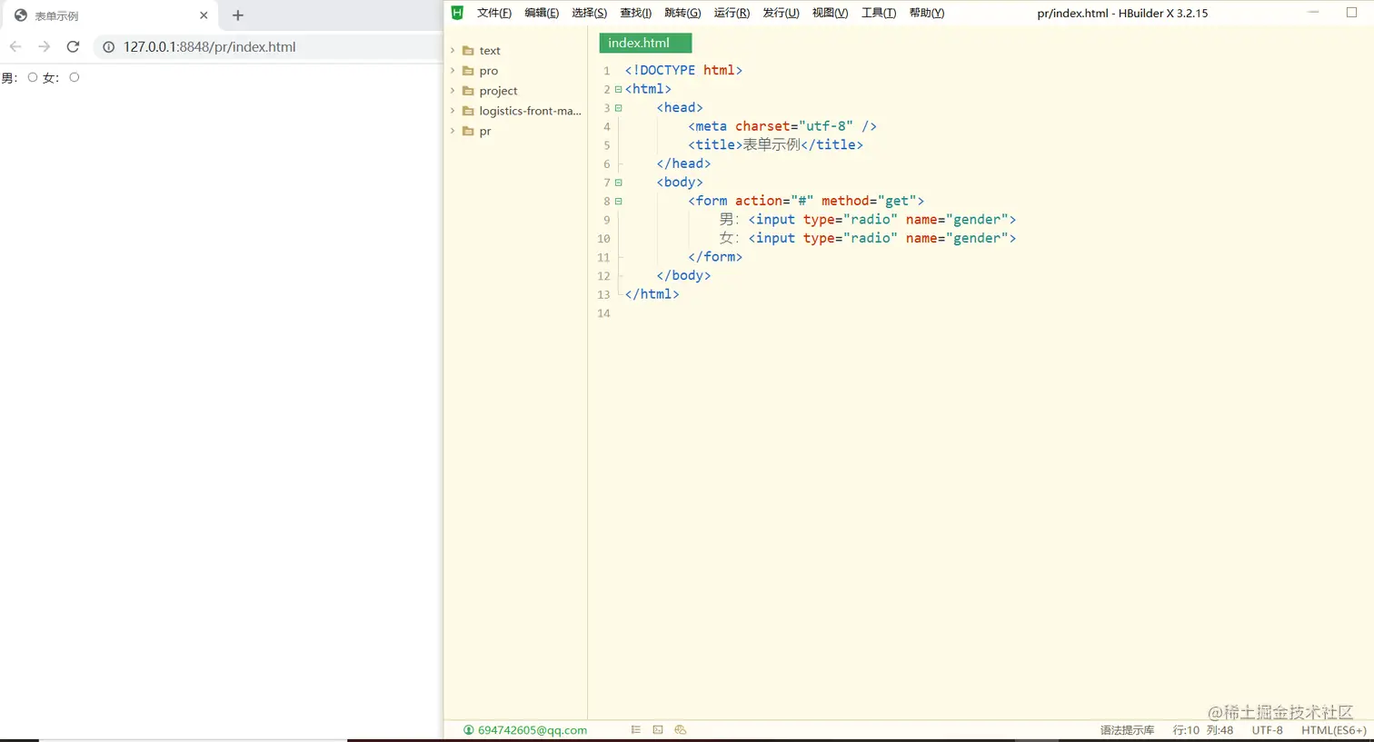The height and width of the screenshot is (742, 1374).
Task: Open the 文件(F) menu
Action: point(494,13)
